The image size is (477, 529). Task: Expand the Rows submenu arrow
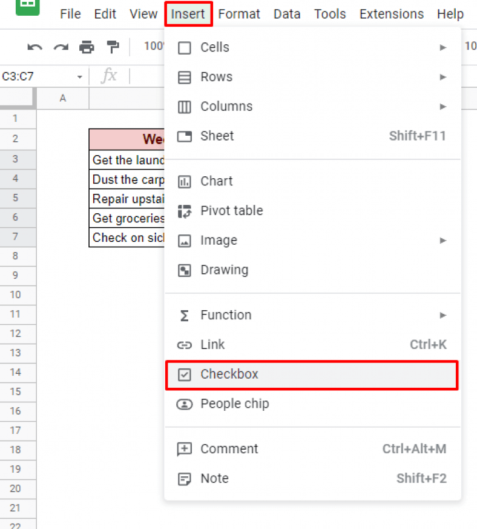click(442, 76)
